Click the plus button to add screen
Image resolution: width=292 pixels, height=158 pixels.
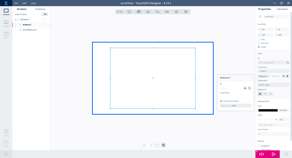[45, 14]
